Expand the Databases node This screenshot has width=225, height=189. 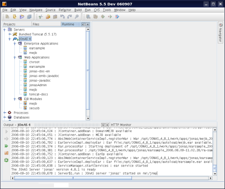click(4, 117)
